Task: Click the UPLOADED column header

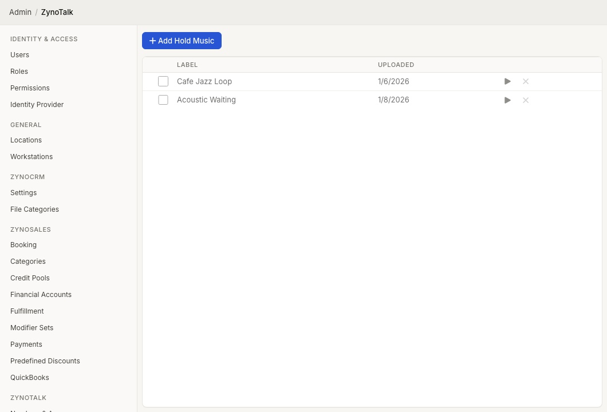Action: click(396, 65)
